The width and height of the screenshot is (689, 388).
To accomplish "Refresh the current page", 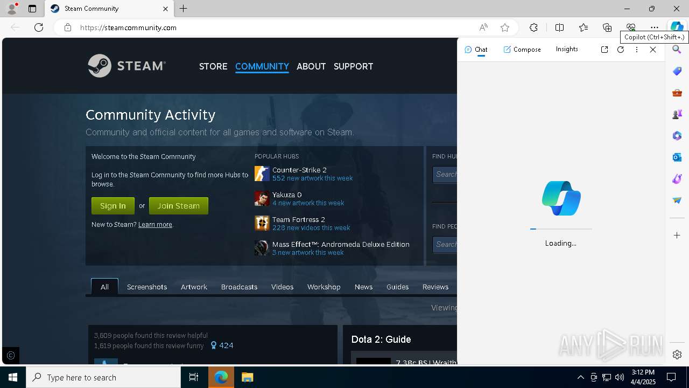I will click(39, 27).
